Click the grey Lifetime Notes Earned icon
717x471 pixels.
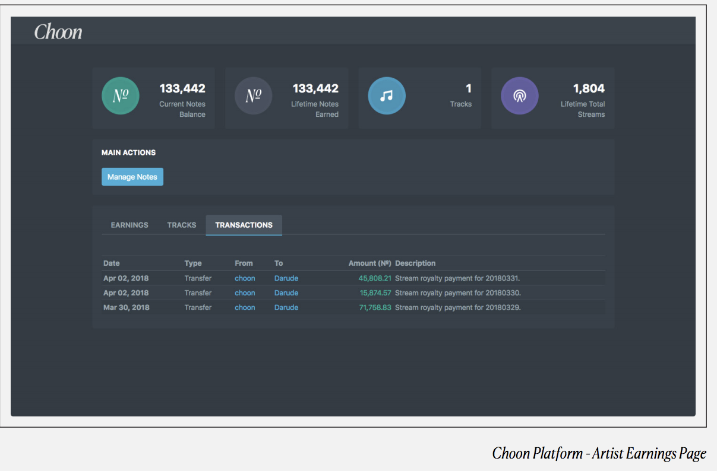254,96
